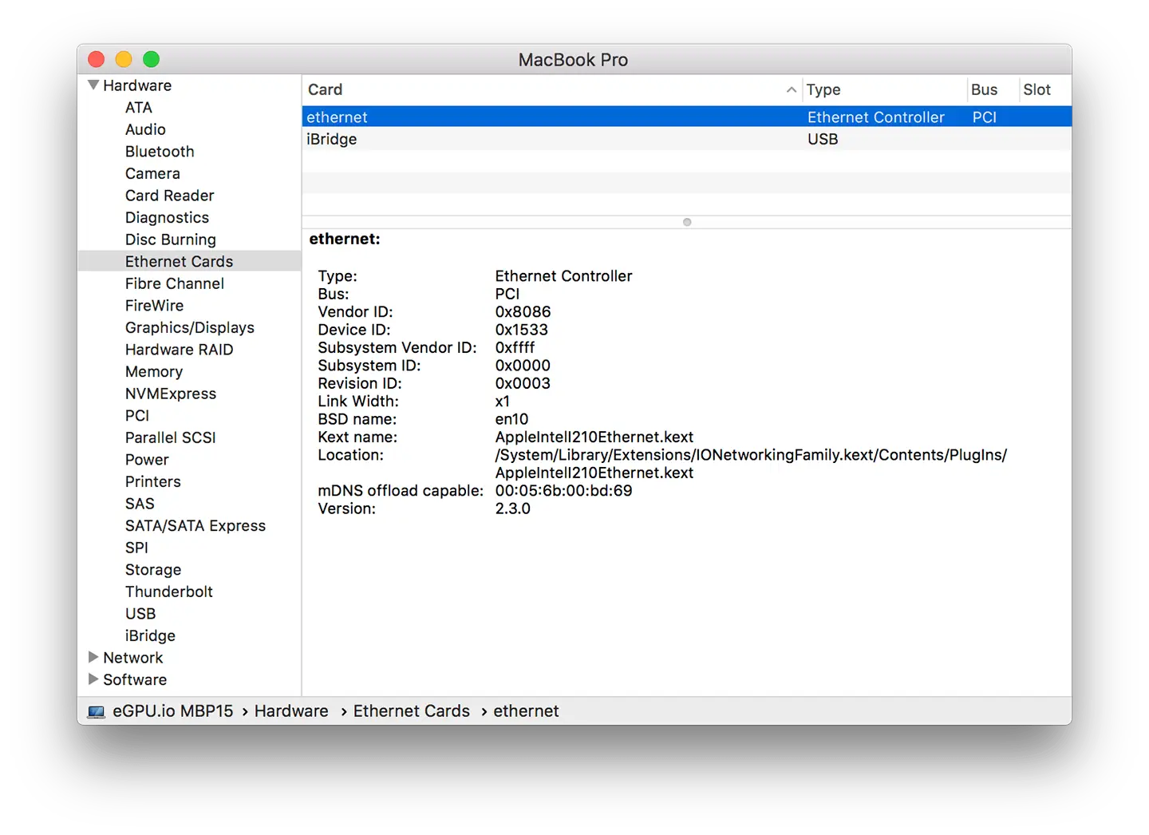The height and width of the screenshot is (835, 1149).
Task: Click the Device ID value 0x1533
Action: (x=521, y=330)
